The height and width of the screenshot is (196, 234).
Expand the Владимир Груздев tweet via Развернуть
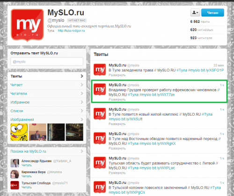117,99
